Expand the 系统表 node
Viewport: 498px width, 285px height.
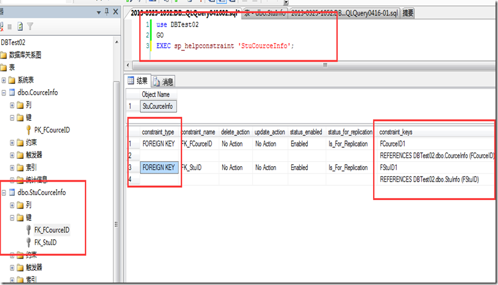pos(4,80)
